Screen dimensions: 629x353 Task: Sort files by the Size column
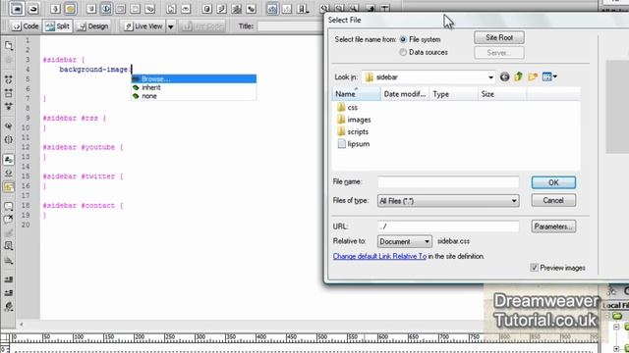point(502,94)
